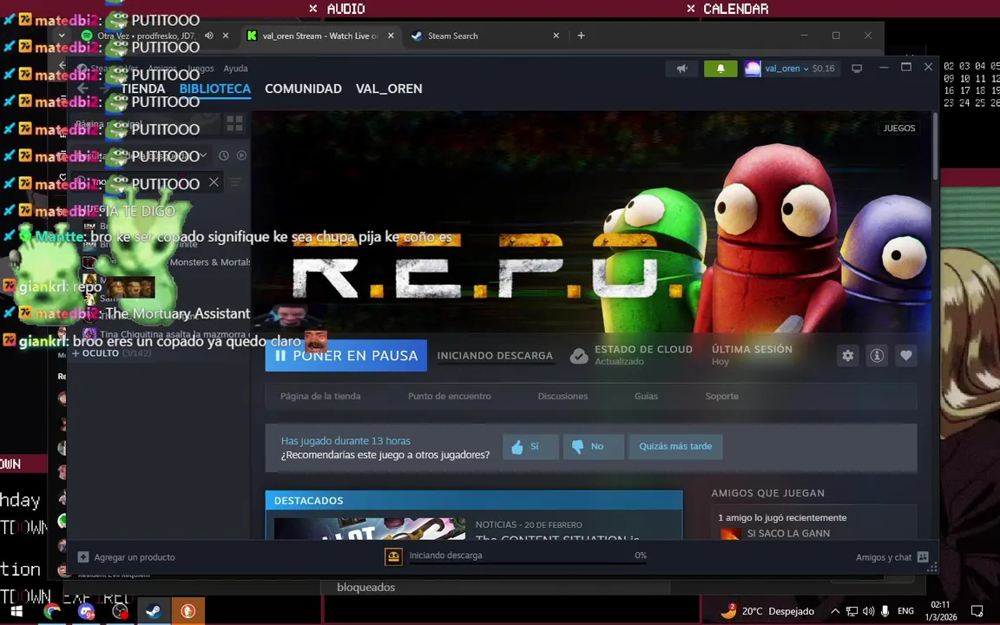
Task: Open Amigos y chat panel
Action: click(891, 556)
